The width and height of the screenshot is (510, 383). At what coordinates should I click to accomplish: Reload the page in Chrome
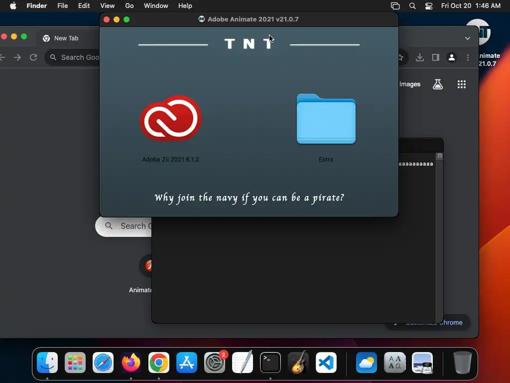click(x=33, y=58)
